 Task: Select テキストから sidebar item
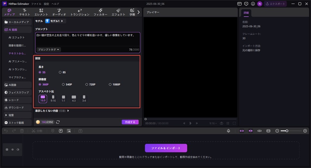17,53
